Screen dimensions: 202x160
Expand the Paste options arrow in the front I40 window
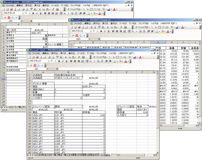(76, 57)
